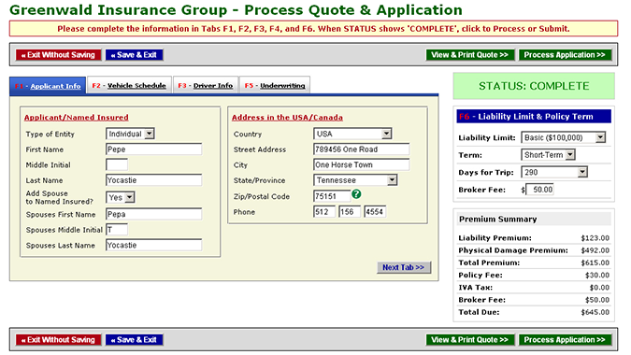The width and height of the screenshot is (631, 355).
Task: Click the bottom Save & Exit button
Action: point(134,340)
